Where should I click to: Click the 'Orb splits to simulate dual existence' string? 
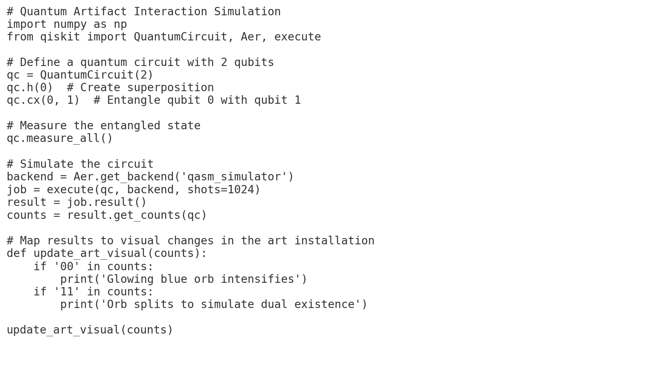[231, 305]
